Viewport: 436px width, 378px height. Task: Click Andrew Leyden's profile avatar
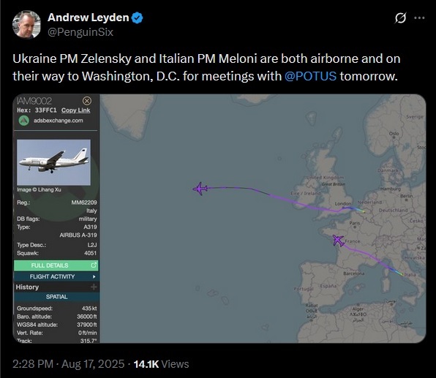pos(26,24)
